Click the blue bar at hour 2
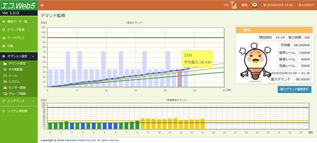This screenshot has width=317, height=143. (72, 126)
